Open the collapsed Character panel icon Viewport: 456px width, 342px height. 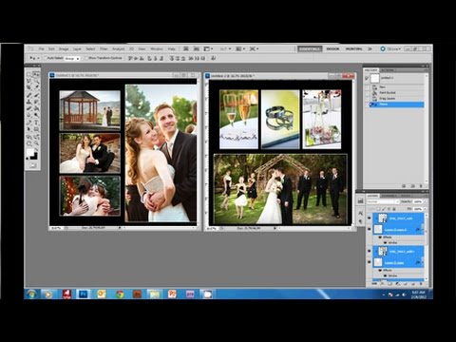(x=361, y=213)
